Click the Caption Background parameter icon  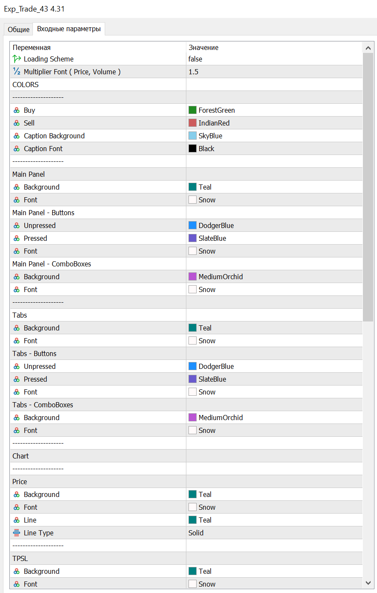pos(17,136)
